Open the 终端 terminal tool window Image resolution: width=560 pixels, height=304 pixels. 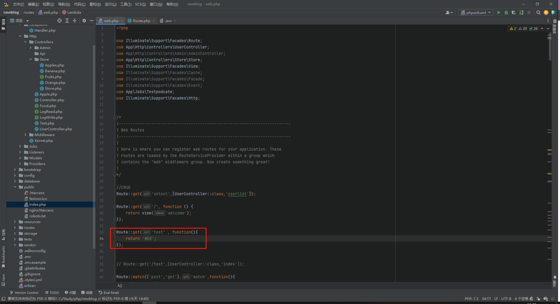tap(87, 293)
